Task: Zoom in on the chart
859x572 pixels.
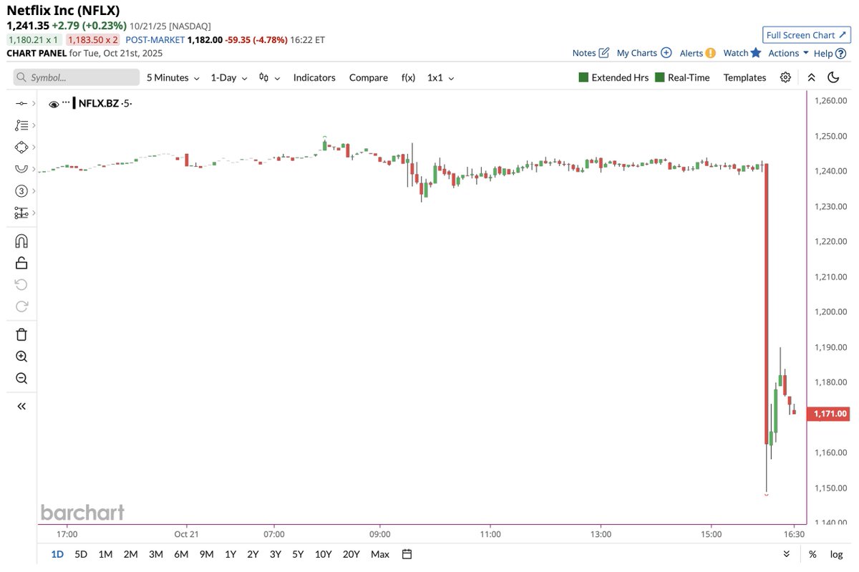Action: point(21,357)
